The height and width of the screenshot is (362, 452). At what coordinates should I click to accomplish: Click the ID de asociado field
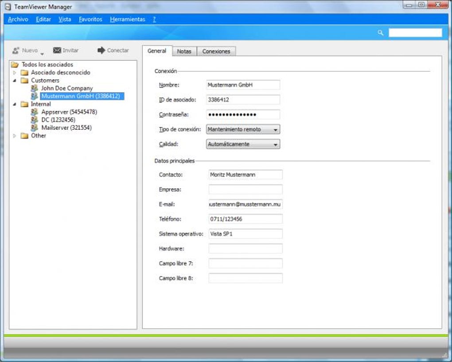[x=243, y=100]
